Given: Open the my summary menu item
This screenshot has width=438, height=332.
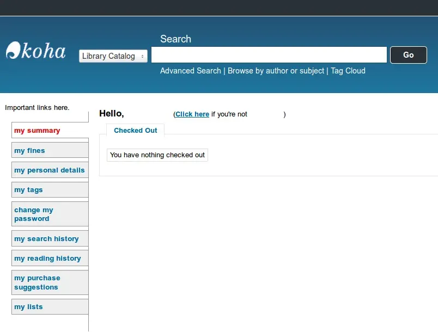Looking at the screenshot, I should point(50,130).
